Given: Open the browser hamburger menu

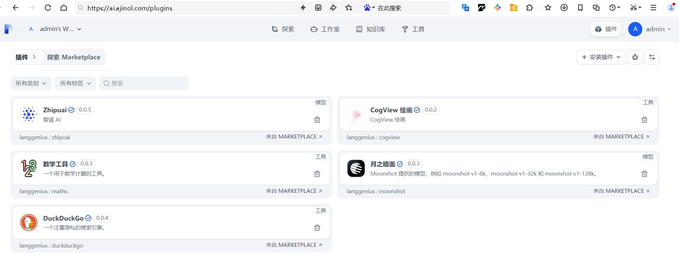Looking at the screenshot, I should pos(653,8).
